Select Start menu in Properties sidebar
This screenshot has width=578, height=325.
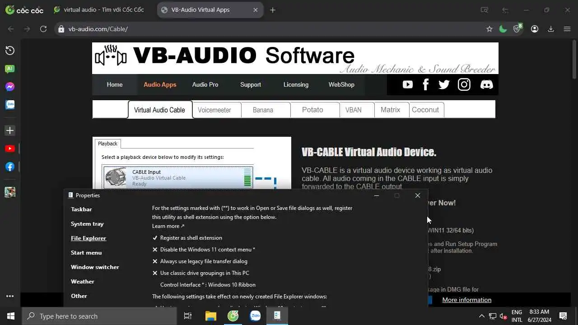(x=86, y=252)
